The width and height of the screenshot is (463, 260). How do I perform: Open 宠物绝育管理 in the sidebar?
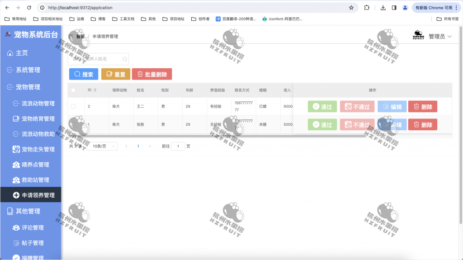pos(31,119)
